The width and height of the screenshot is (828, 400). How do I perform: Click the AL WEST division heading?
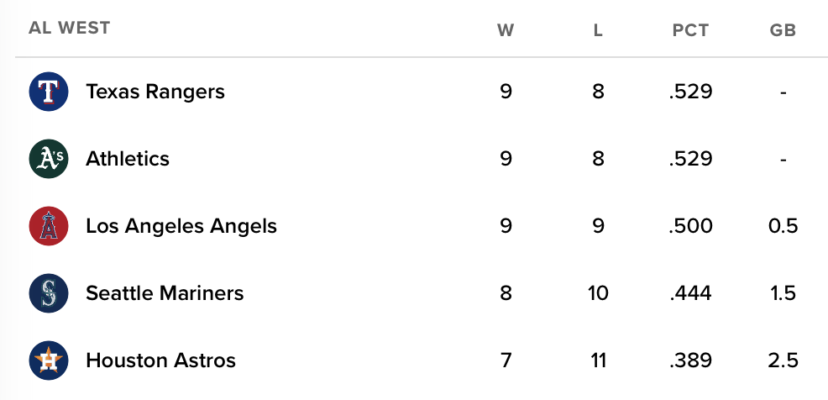[x=69, y=28]
